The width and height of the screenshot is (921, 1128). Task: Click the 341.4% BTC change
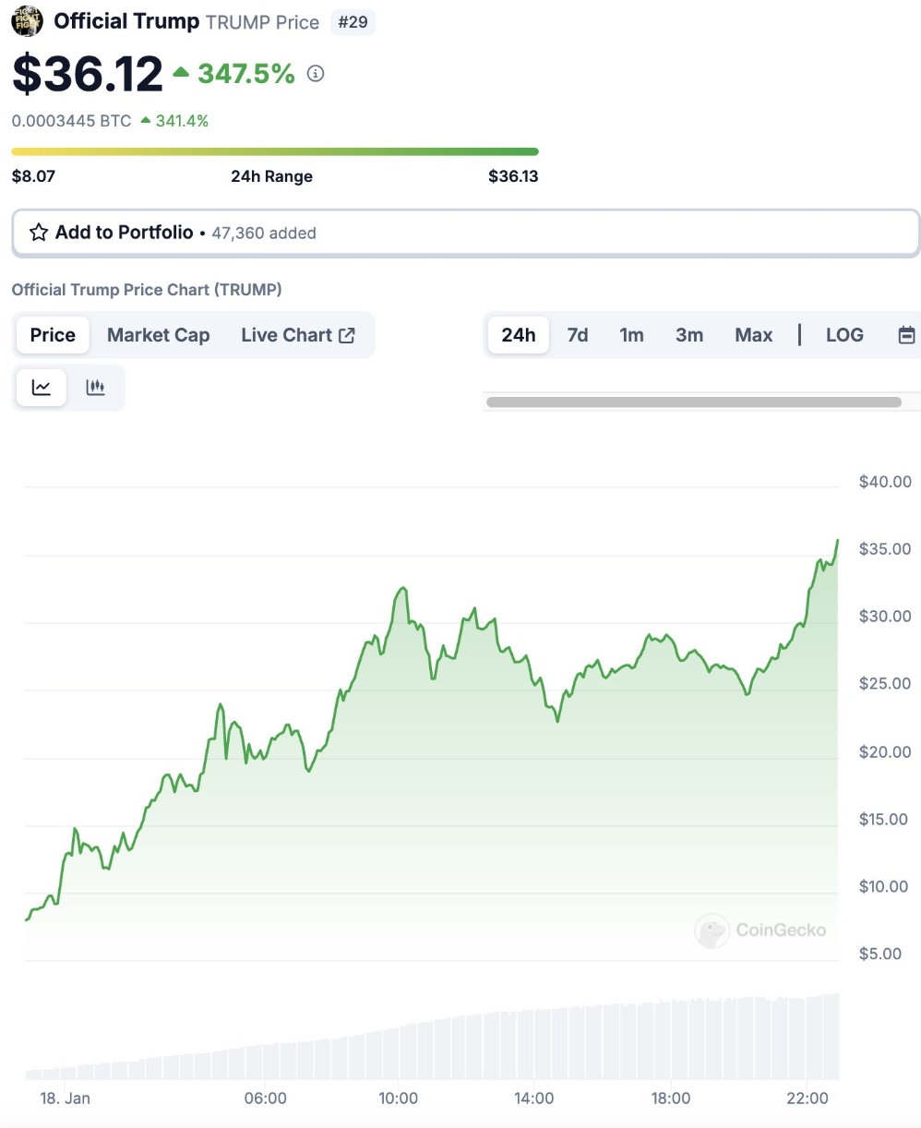pos(182,121)
